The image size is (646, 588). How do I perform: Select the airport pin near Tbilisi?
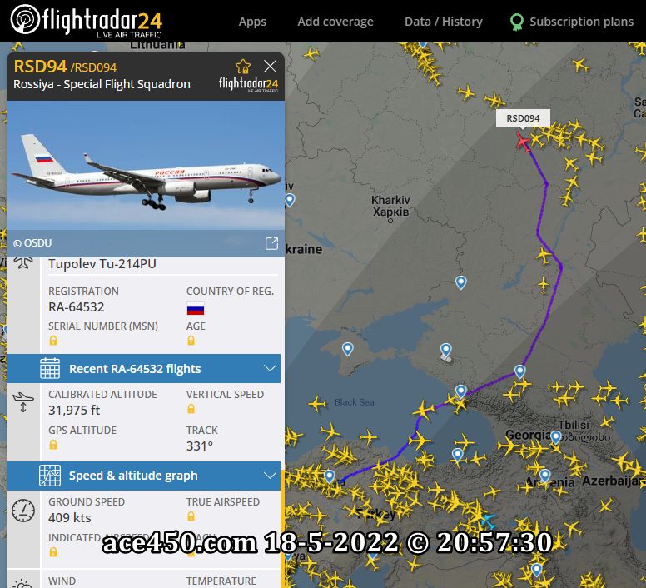[x=556, y=437]
